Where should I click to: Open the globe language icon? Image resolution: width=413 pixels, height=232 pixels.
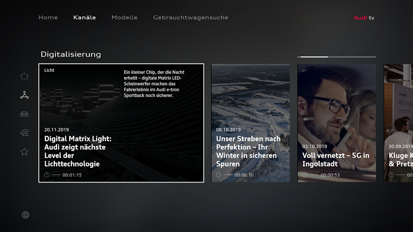(x=26, y=215)
